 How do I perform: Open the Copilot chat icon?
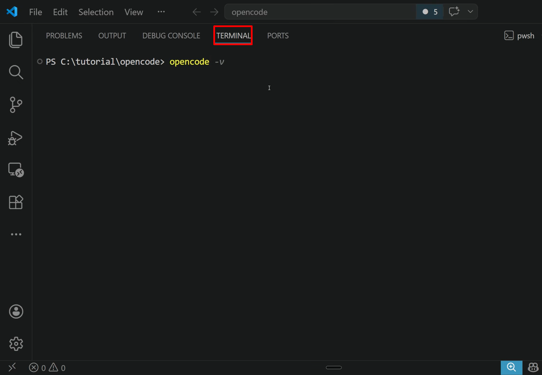click(x=454, y=12)
